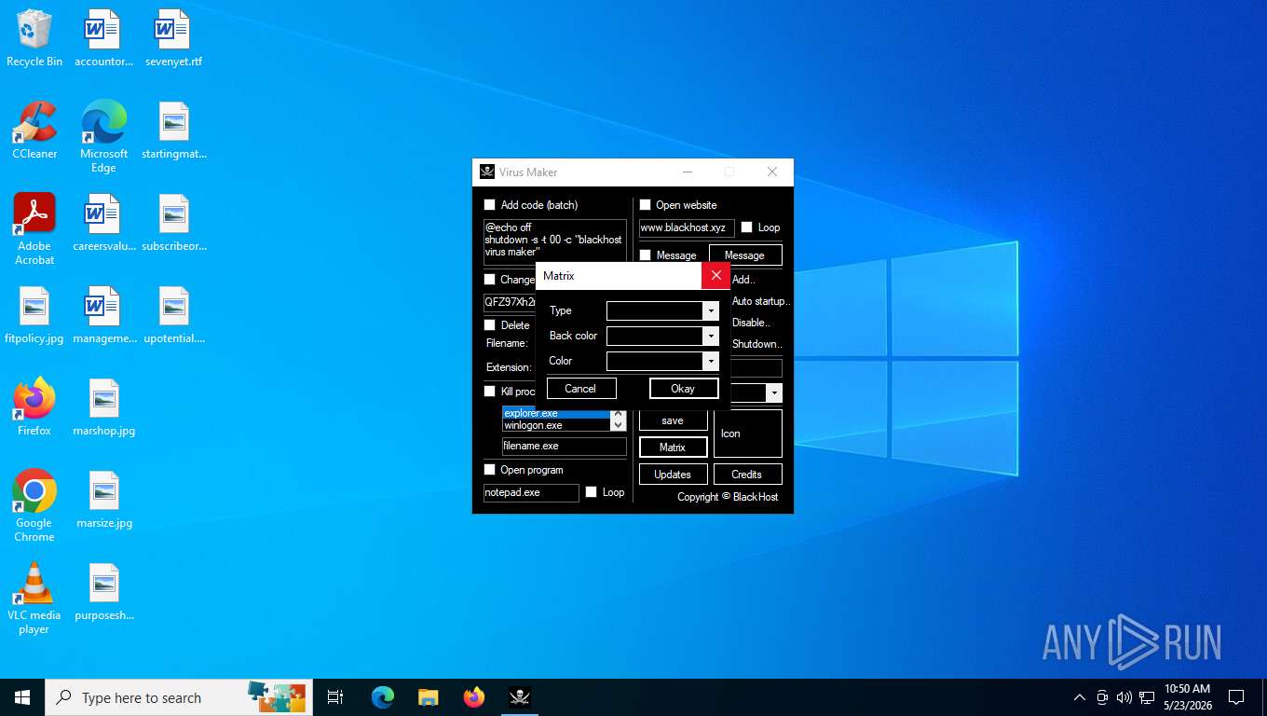This screenshot has height=716, width=1267.
Task: Open Google Chrome desktop shortcut
Action: point(34,506)
